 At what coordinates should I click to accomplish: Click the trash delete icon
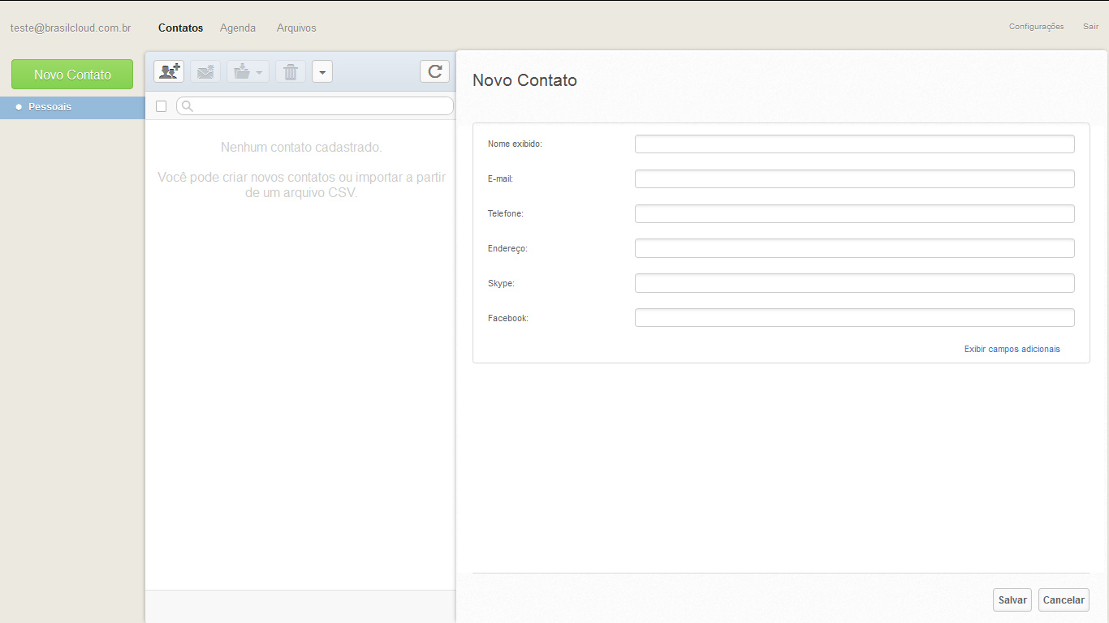291,71
